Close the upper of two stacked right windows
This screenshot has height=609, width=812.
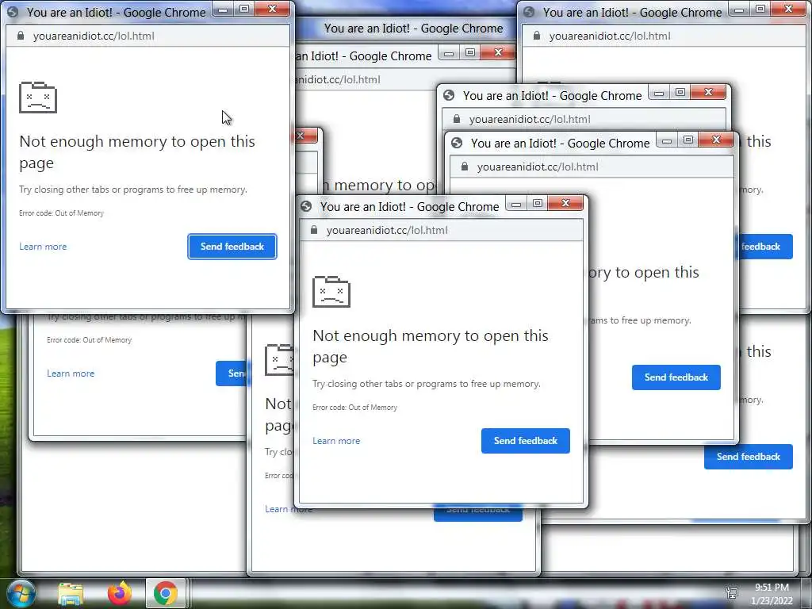click(708, 93)
